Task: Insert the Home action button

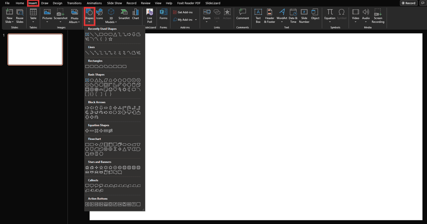Action: [106, 204]
